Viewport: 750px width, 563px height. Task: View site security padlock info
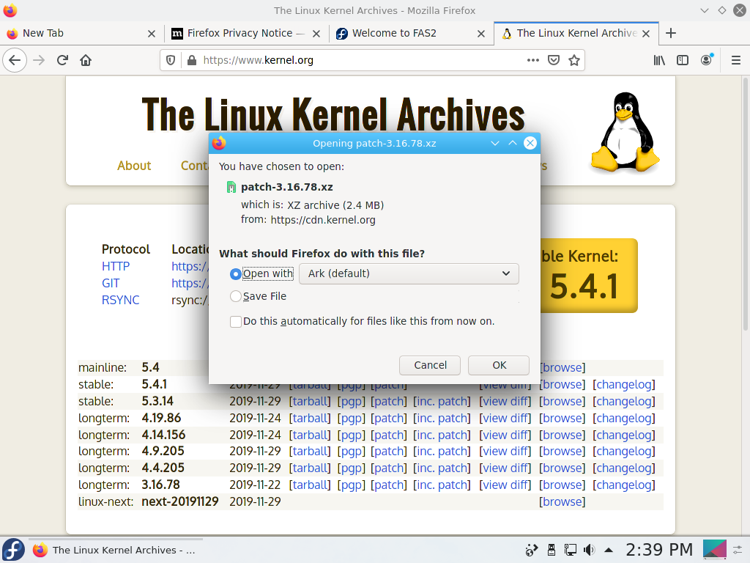click(192, 60)
